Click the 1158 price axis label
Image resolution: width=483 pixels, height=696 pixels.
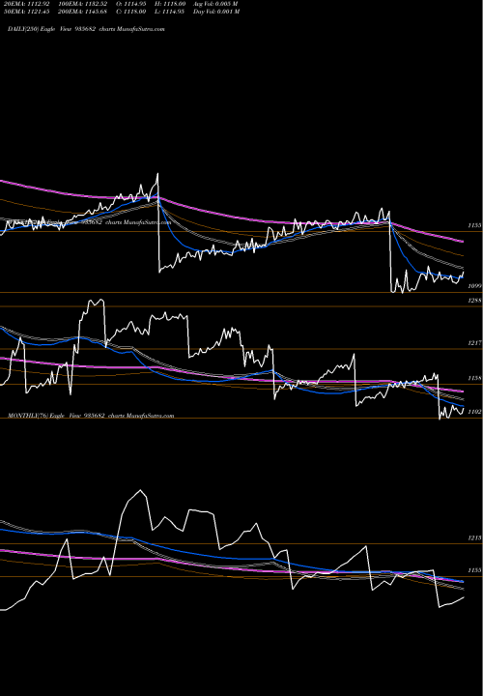474,378
